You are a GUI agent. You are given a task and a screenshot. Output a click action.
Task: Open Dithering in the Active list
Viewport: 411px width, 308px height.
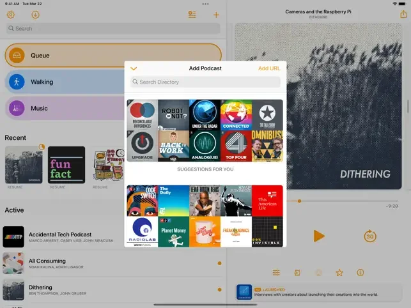tap(113, 290)
